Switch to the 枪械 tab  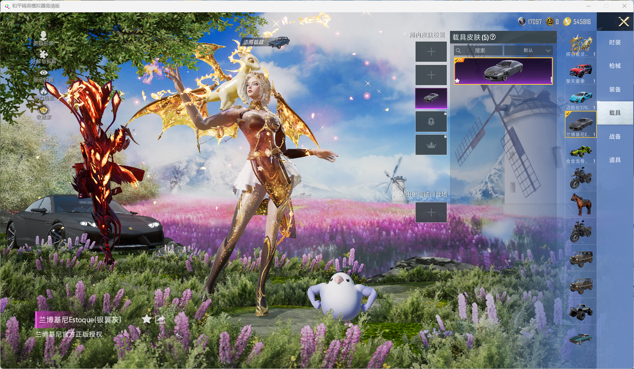point(615,66)
